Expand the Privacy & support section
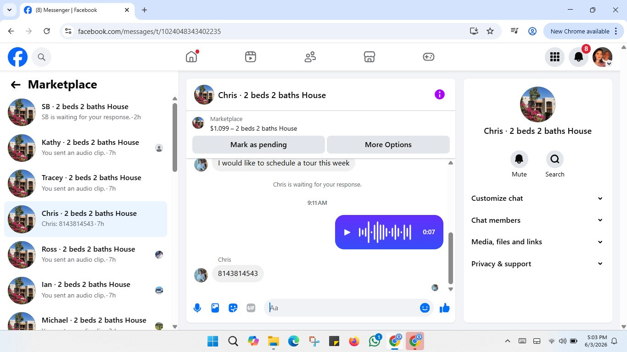 point(537,264)
